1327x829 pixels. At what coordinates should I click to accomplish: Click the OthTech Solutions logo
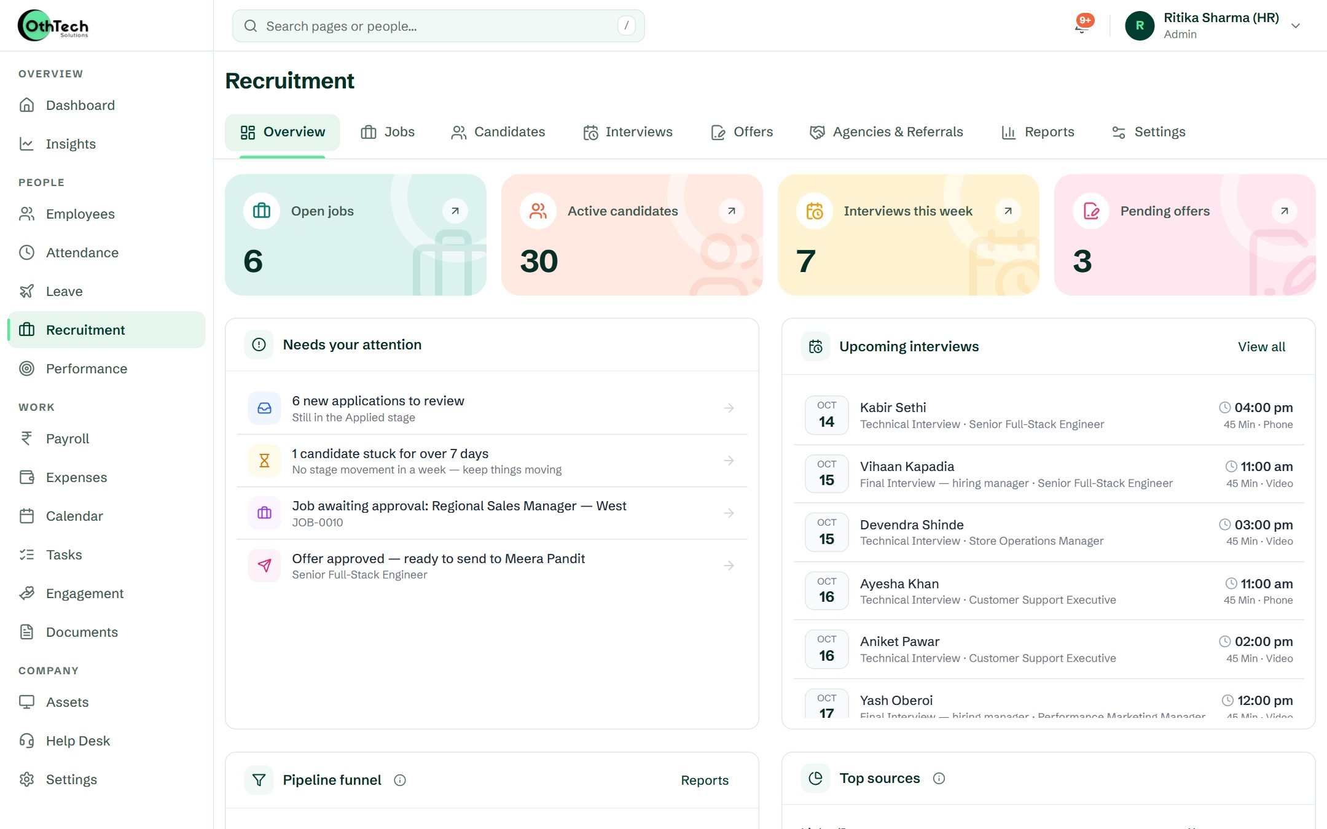click(53, 25)
